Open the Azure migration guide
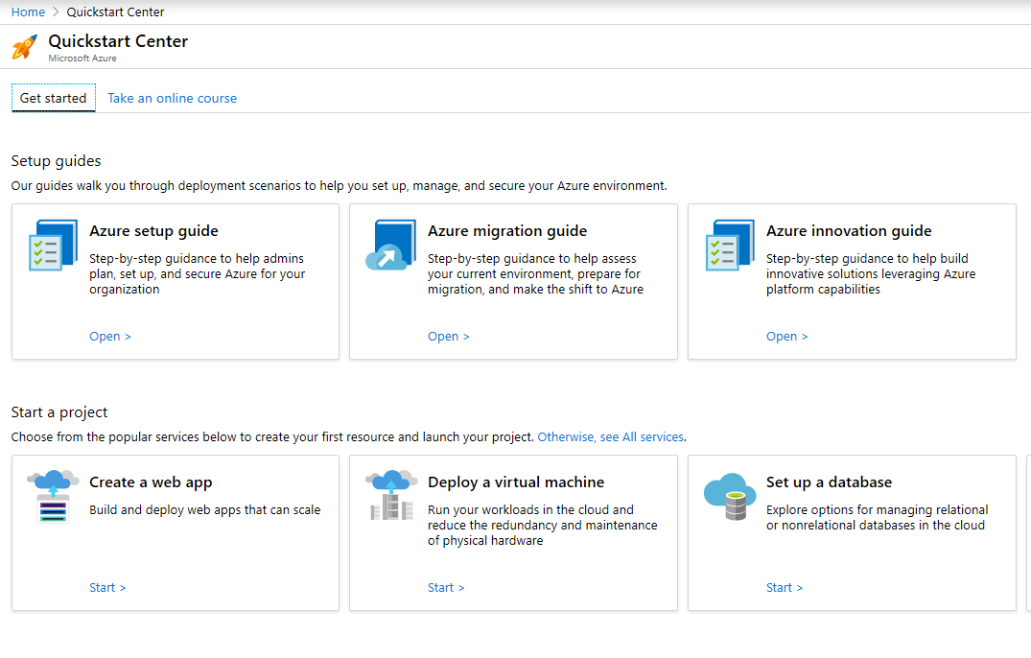The height and width of the screenshot is (658, 1031). pyautogui.click(x=448, y=336)
